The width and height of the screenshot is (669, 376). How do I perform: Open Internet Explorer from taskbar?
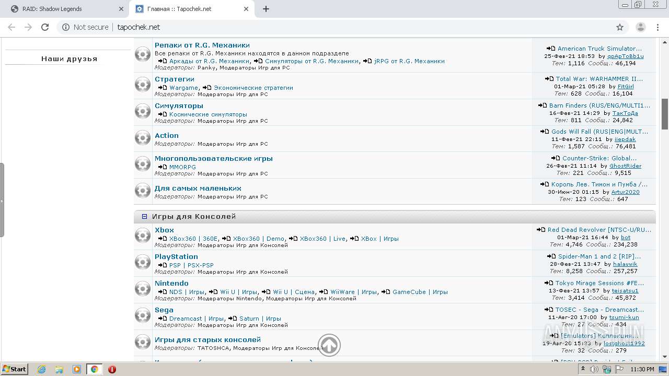click(x=42, y=369)
